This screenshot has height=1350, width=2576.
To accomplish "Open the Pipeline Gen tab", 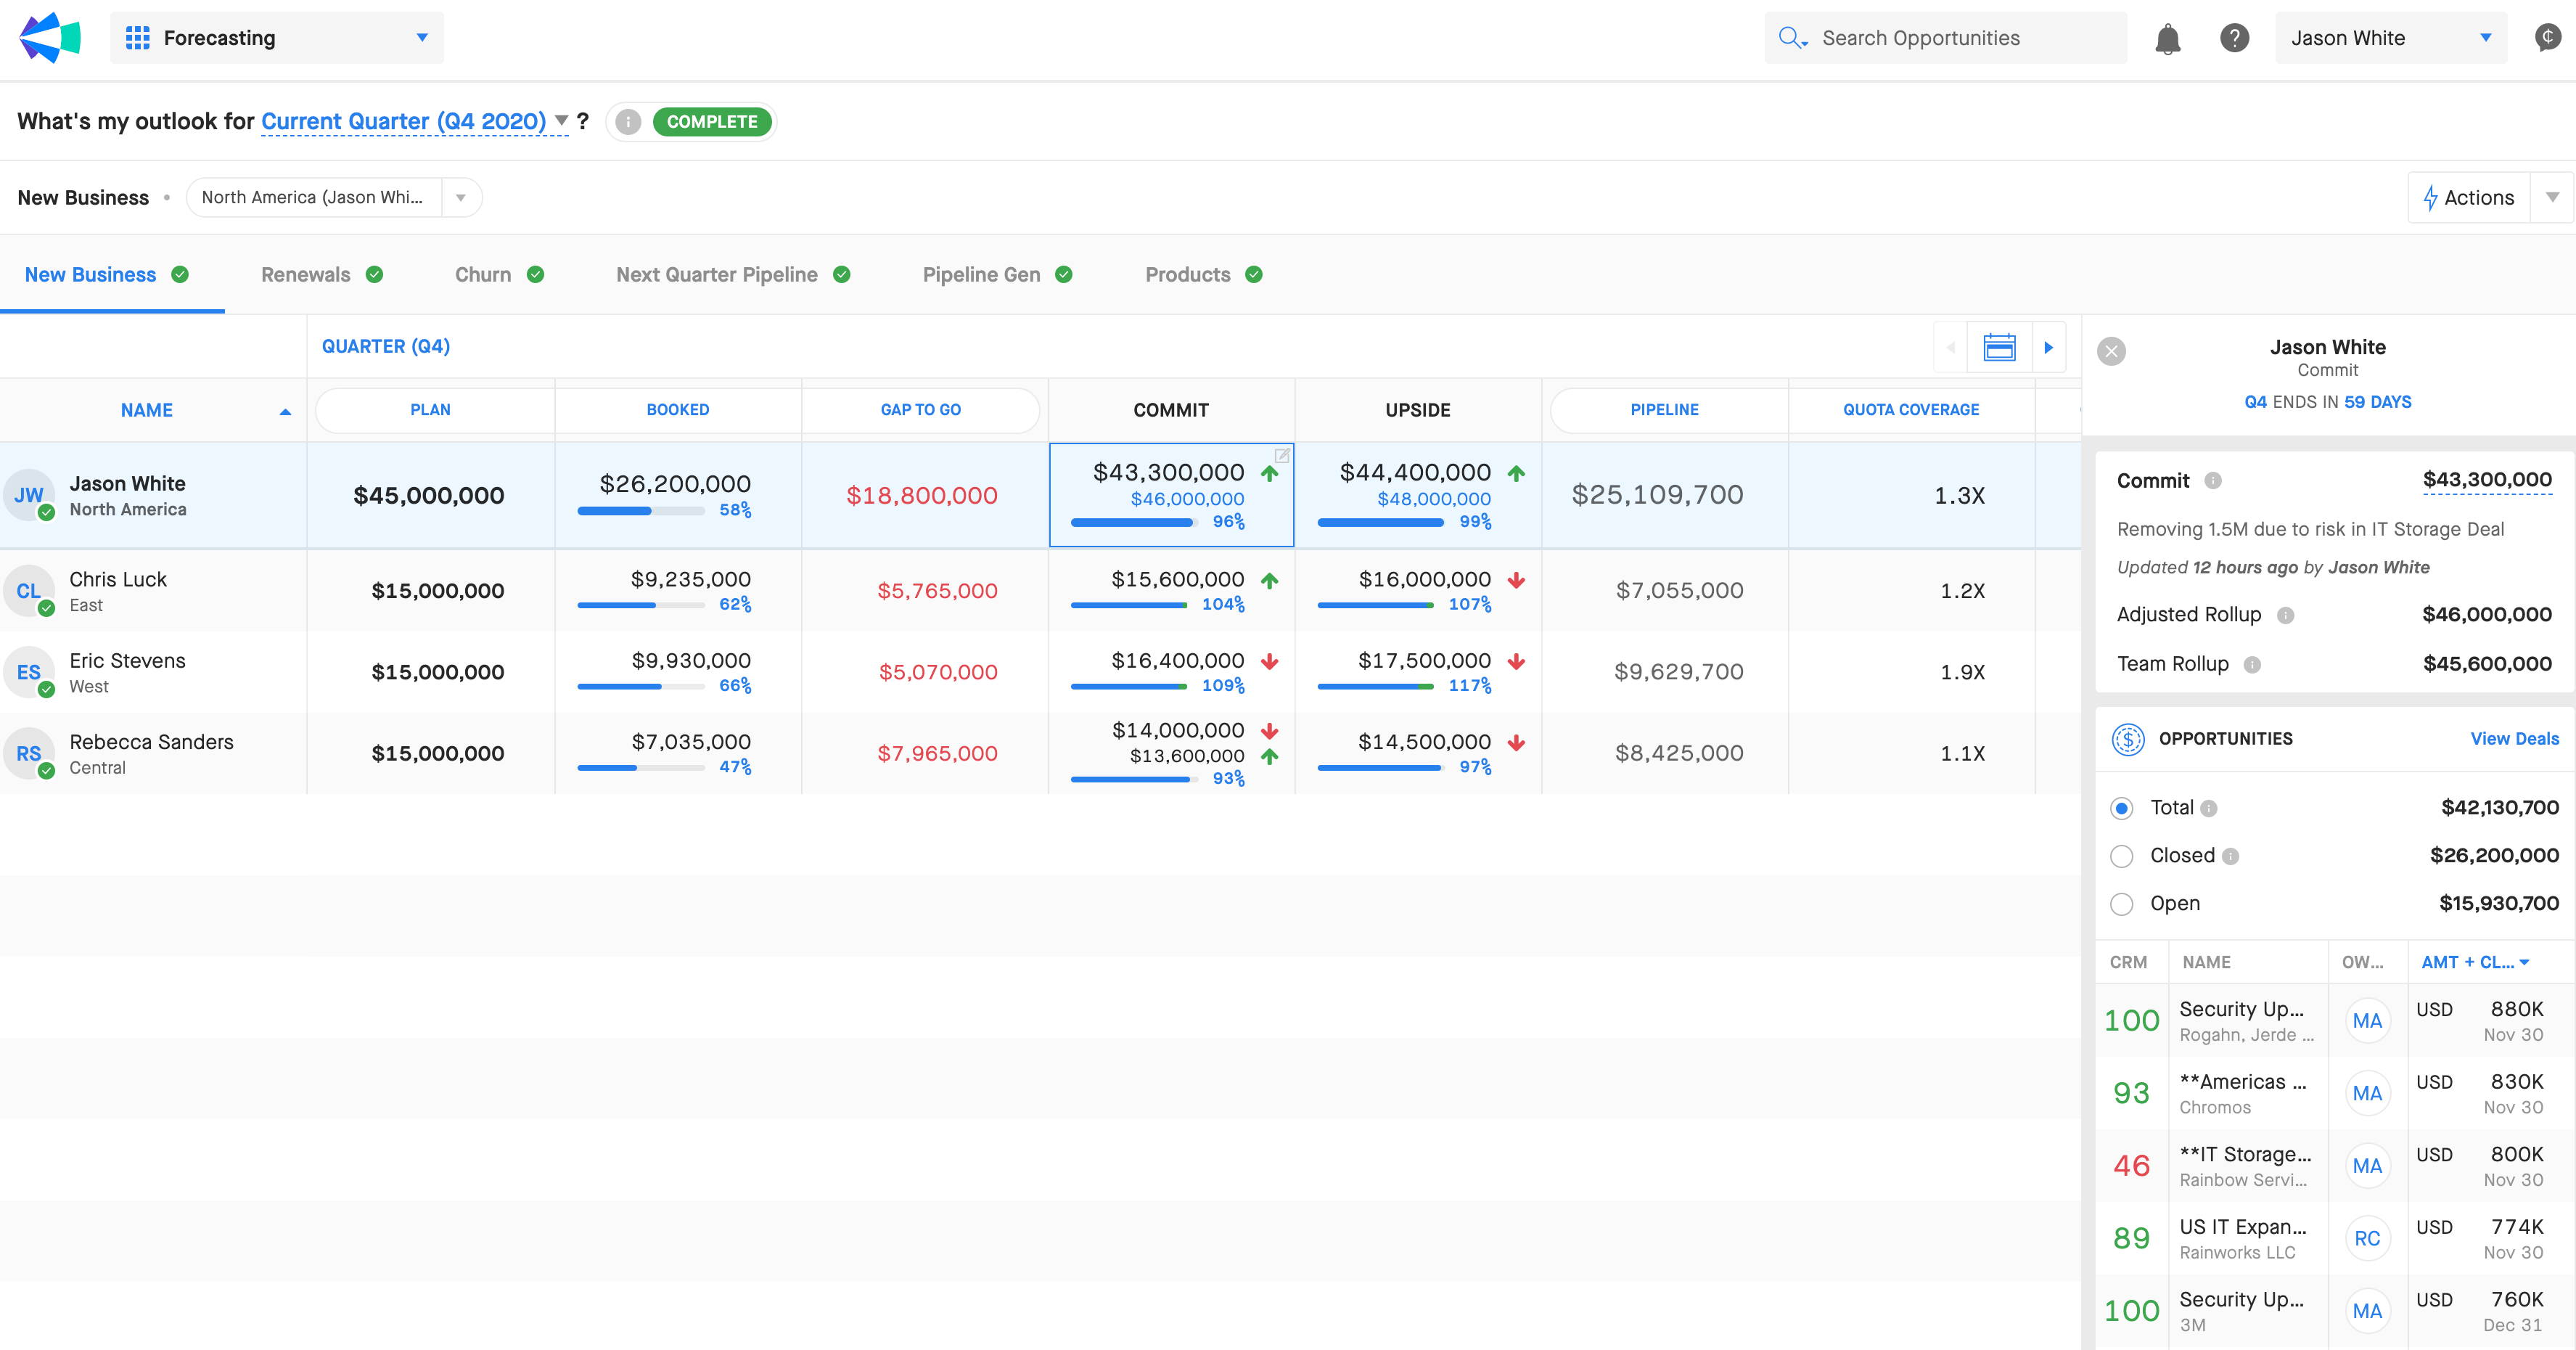I will [x=981, y=275].
